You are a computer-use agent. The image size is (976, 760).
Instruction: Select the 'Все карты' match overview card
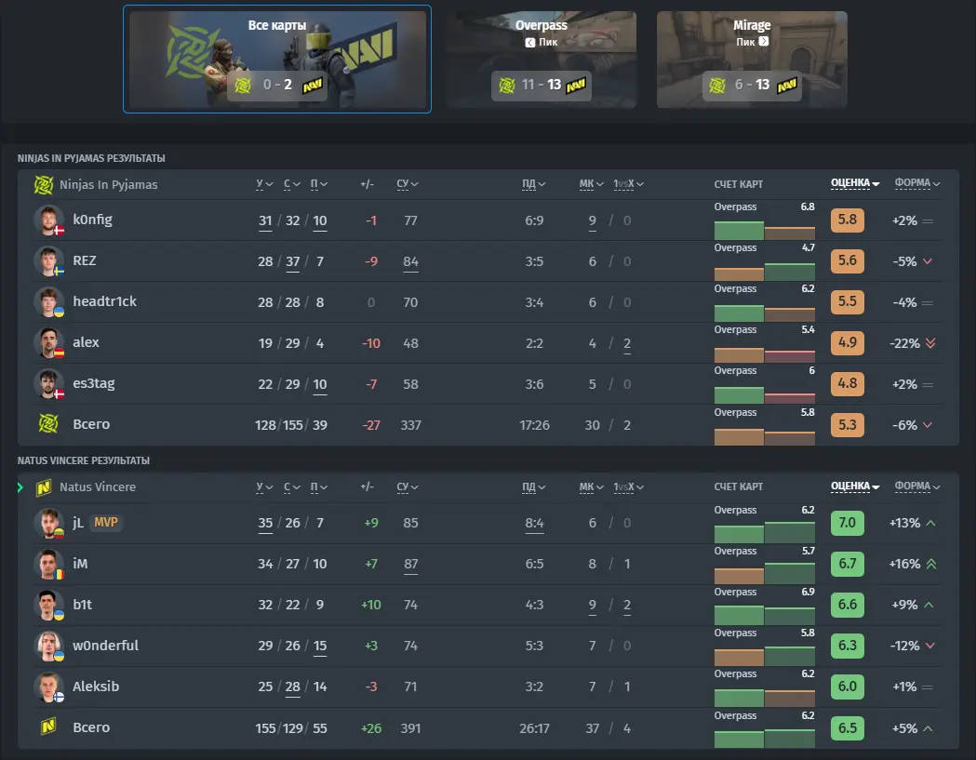click(x=277, y=60)
